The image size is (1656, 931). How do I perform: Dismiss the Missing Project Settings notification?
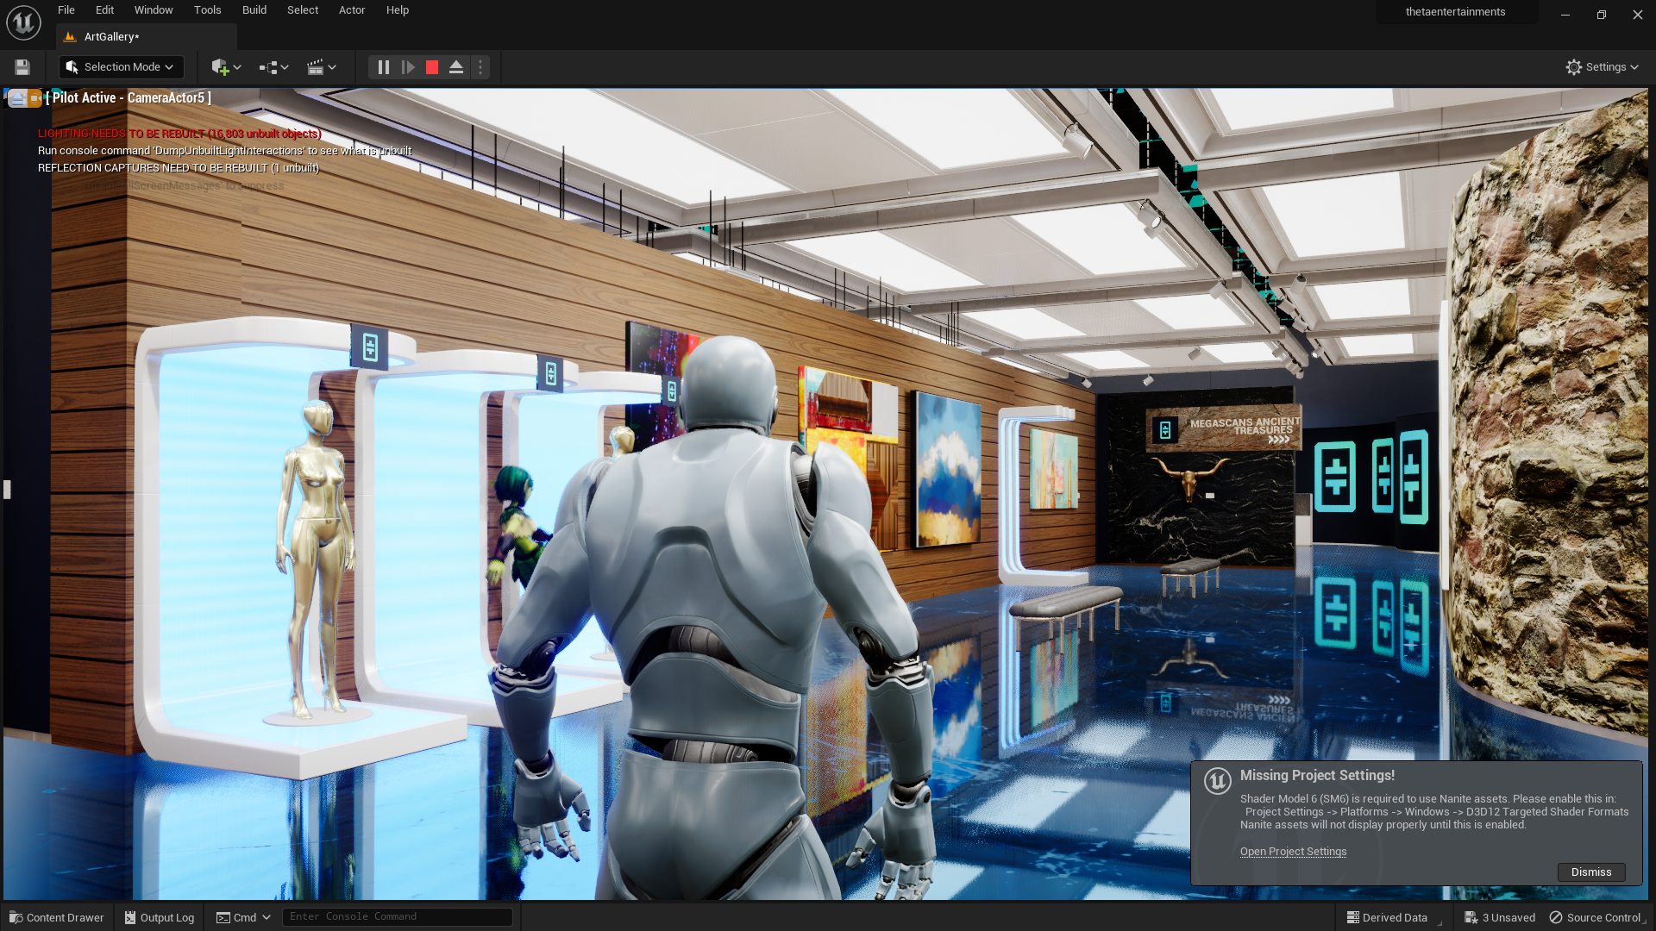[x=1590, y=872]
